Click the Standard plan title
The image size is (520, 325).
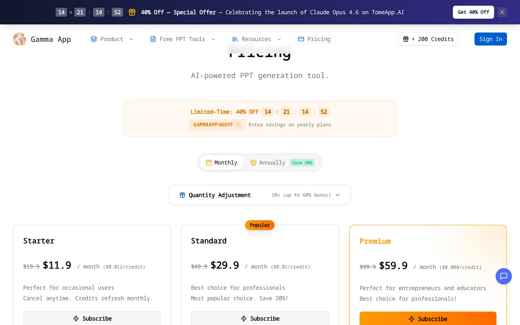[209, 240]
